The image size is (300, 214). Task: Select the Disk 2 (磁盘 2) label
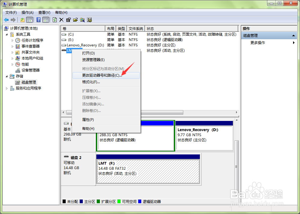coord(76,158)
